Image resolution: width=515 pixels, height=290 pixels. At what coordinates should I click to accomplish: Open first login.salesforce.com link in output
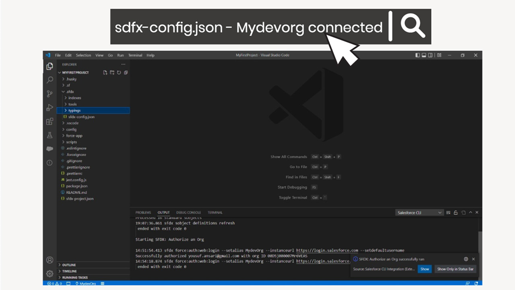[327, 251]
